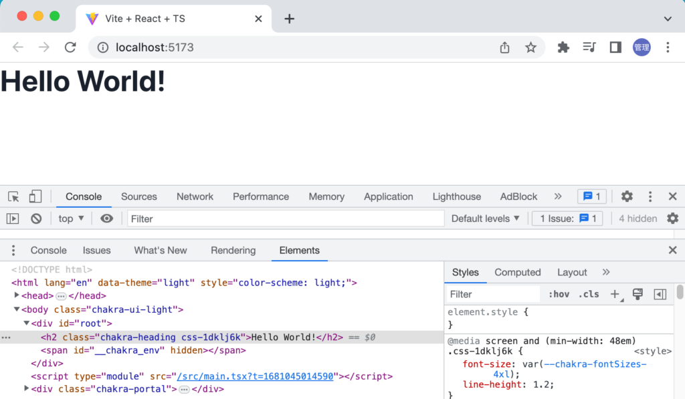Open the top context dropdown

[72, 219]
